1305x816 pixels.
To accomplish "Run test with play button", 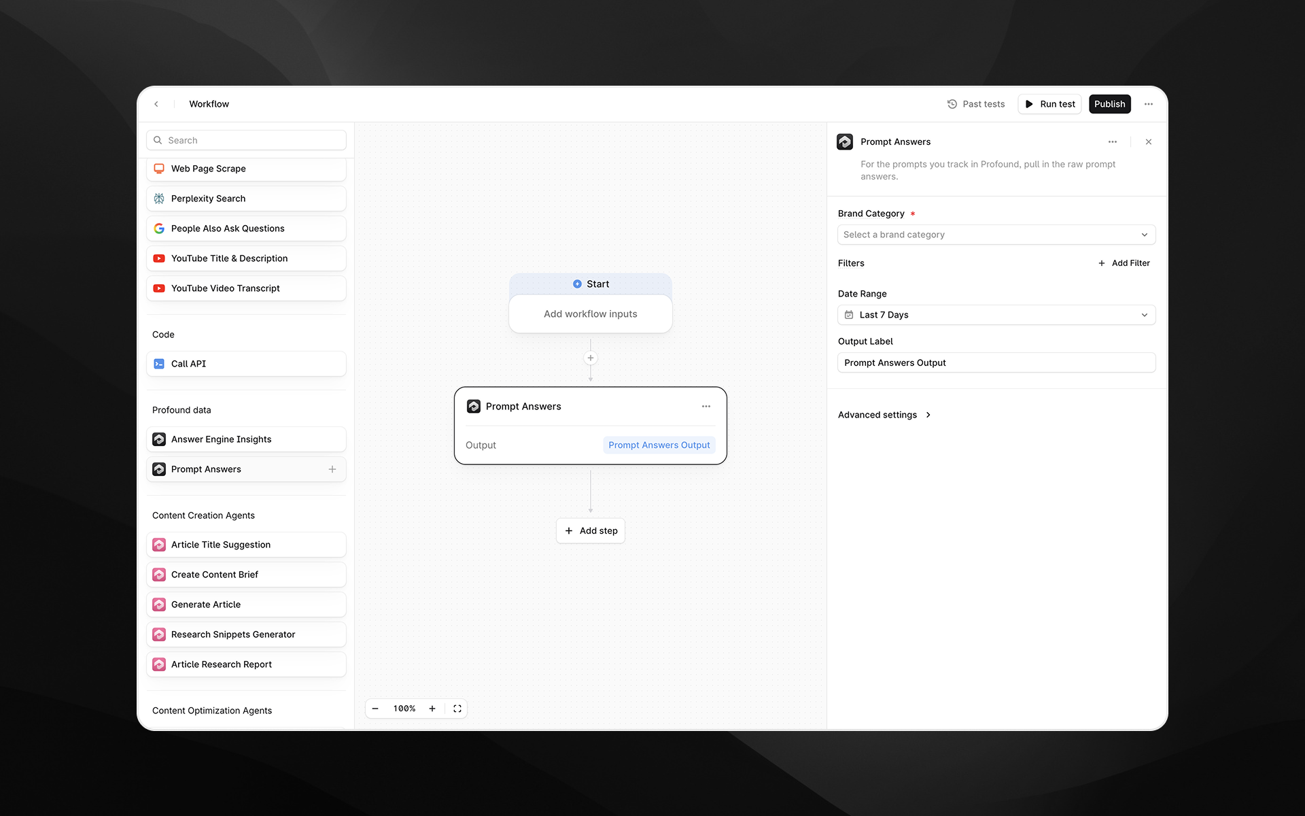I will (1050, 104).
